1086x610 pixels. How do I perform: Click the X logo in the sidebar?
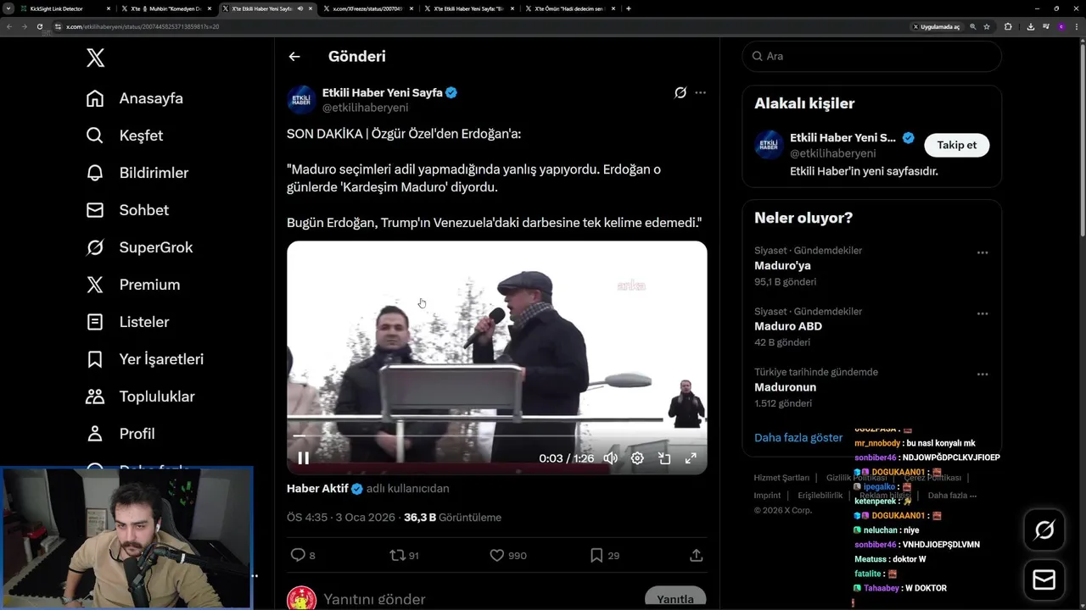tap(96, 58)
